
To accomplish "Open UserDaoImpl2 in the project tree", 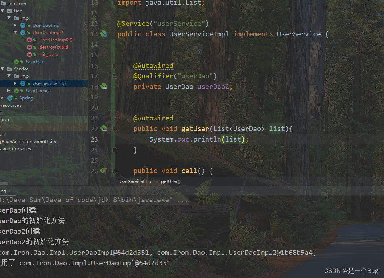I will click(48, 32).
